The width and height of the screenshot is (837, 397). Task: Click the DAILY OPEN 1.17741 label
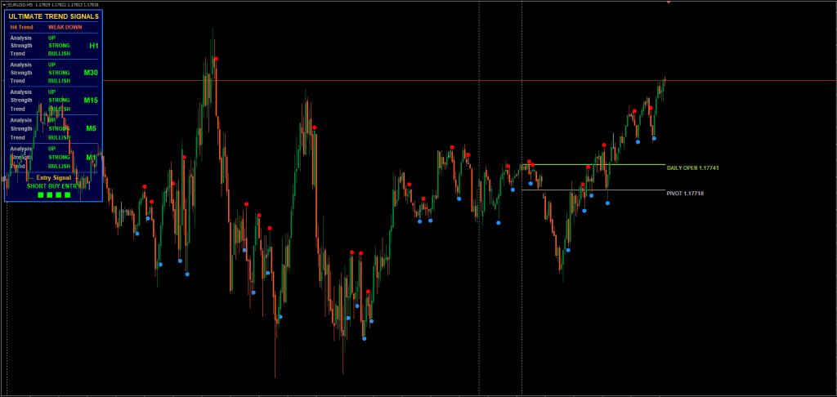click(692, 167)
